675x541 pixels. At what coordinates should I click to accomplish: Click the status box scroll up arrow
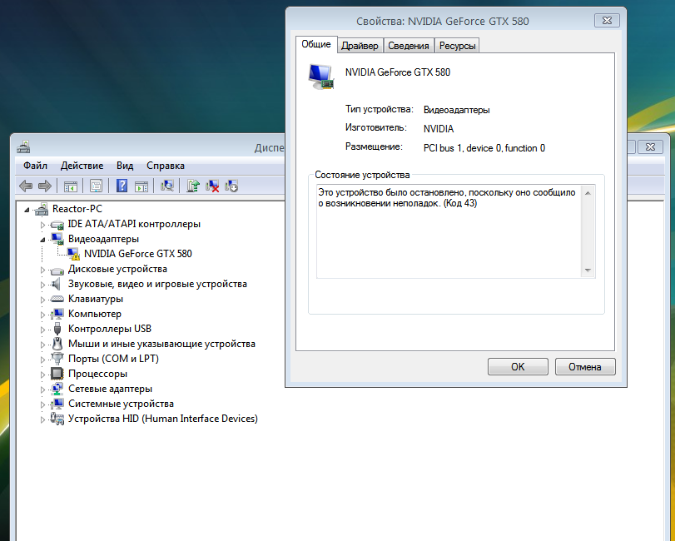tap(588, 193)
